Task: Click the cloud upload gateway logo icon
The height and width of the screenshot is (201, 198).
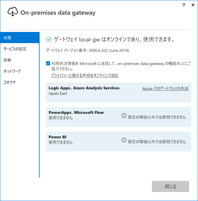Action: point(12,12)
